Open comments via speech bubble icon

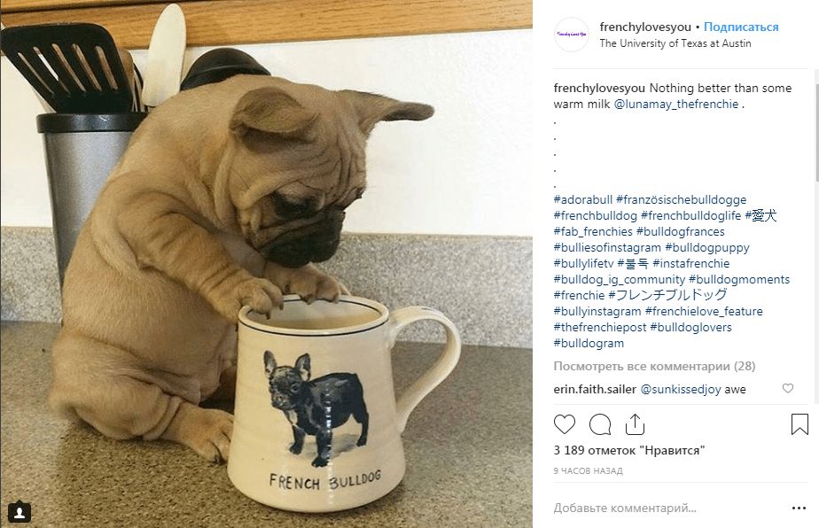tap(600, 424)
